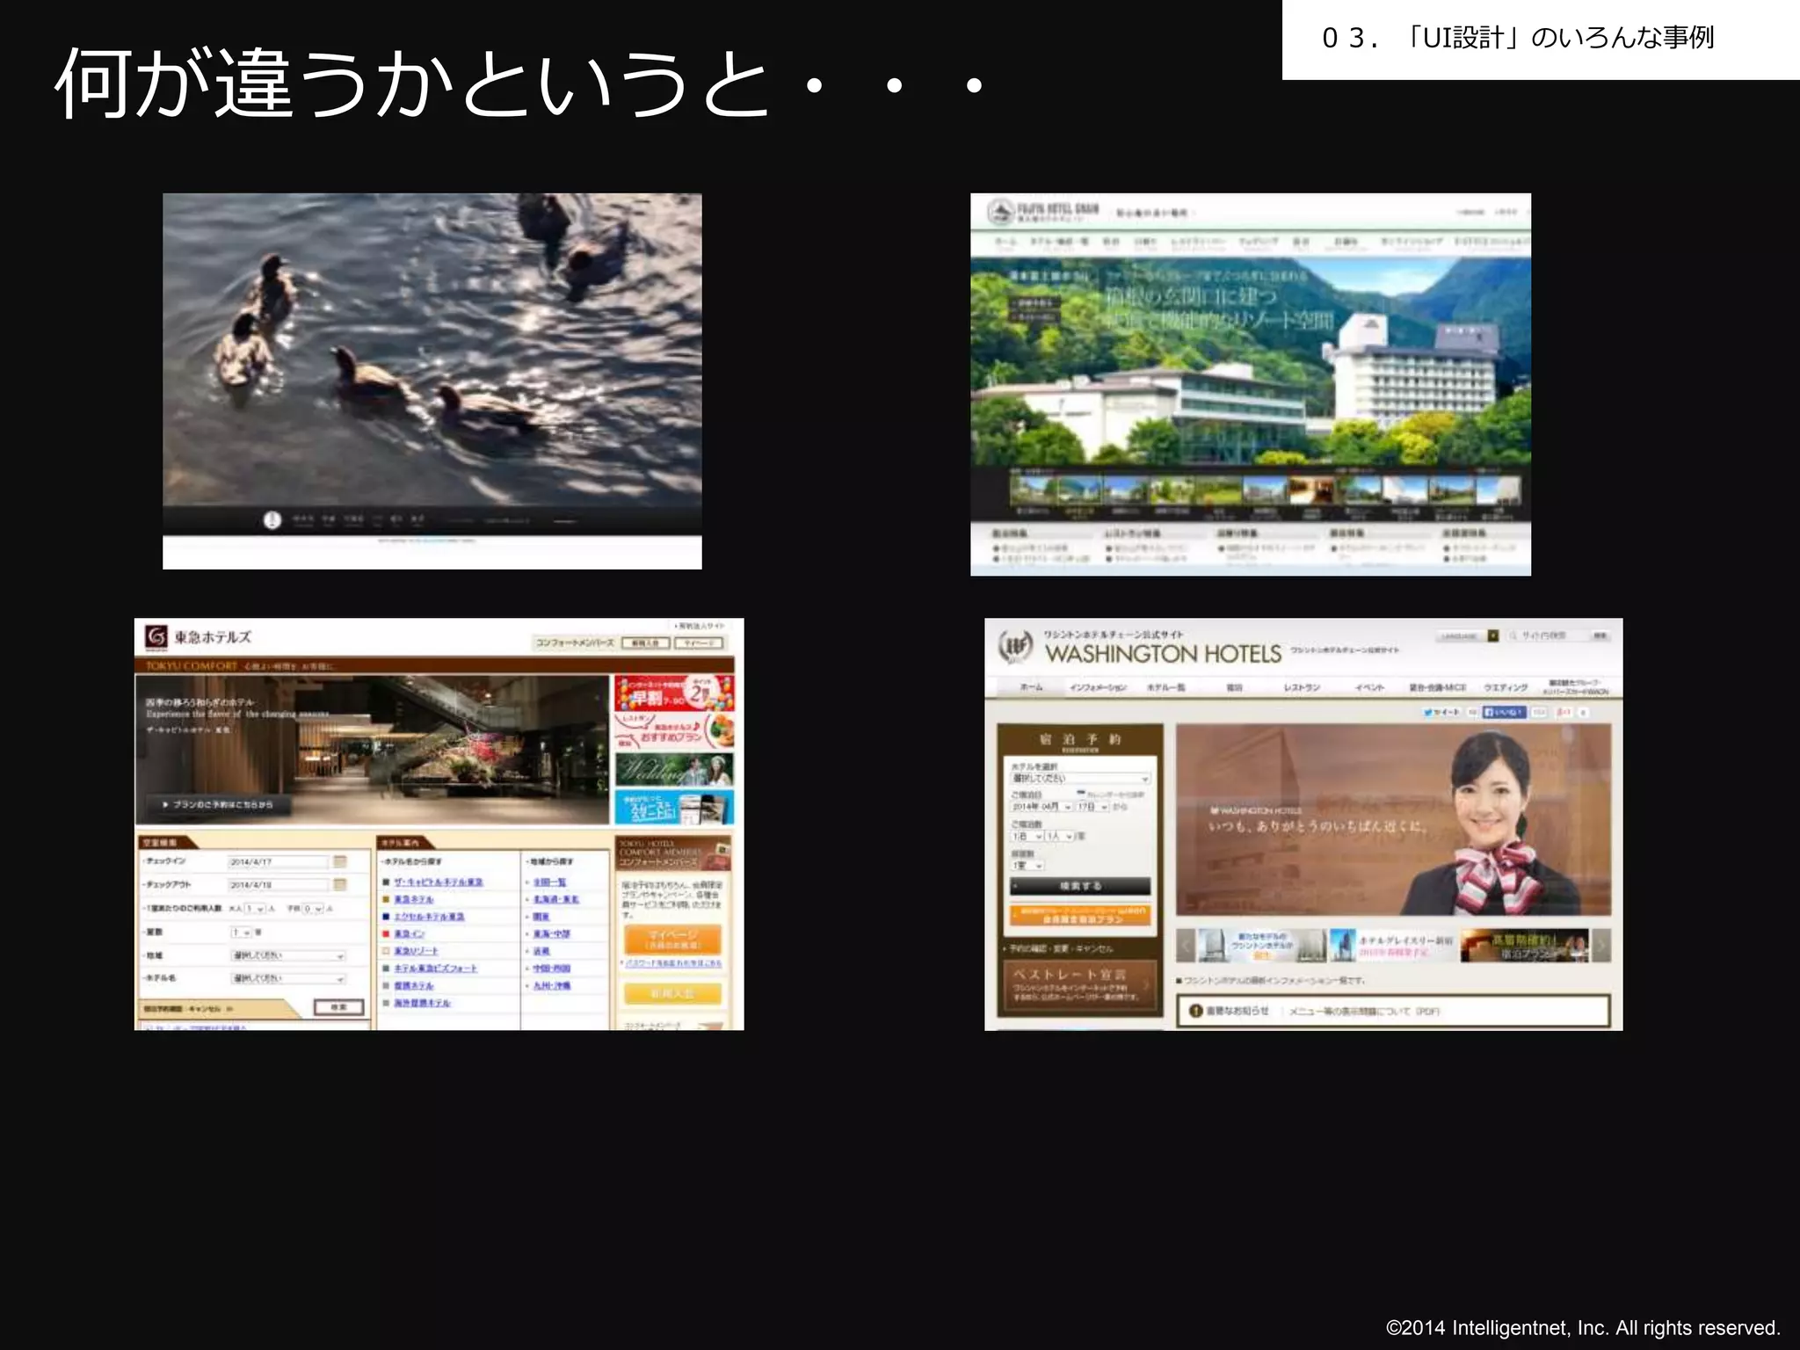The width and height of the screenshot is (1800, 1350).
Task: Open the hotel selection dropdown on Washington form
Action: pyautogui.click(x=1080, y=779)
